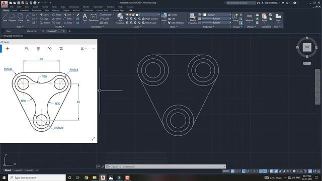Image resolution: width=322 pixels, height=181 pixels.
Task: Toggle polar tracking in status bar
Action: point(248,171)
